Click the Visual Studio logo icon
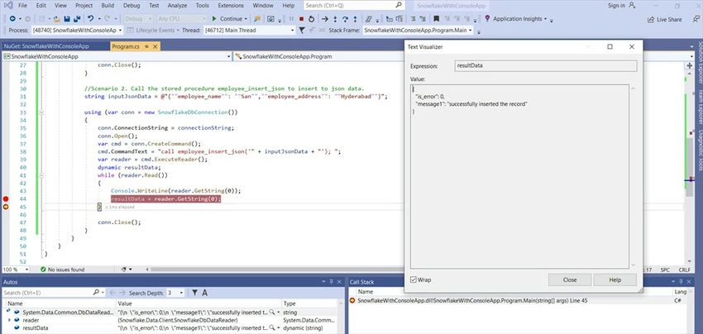This screenshot has height=334, width=703. coord(7,6)
